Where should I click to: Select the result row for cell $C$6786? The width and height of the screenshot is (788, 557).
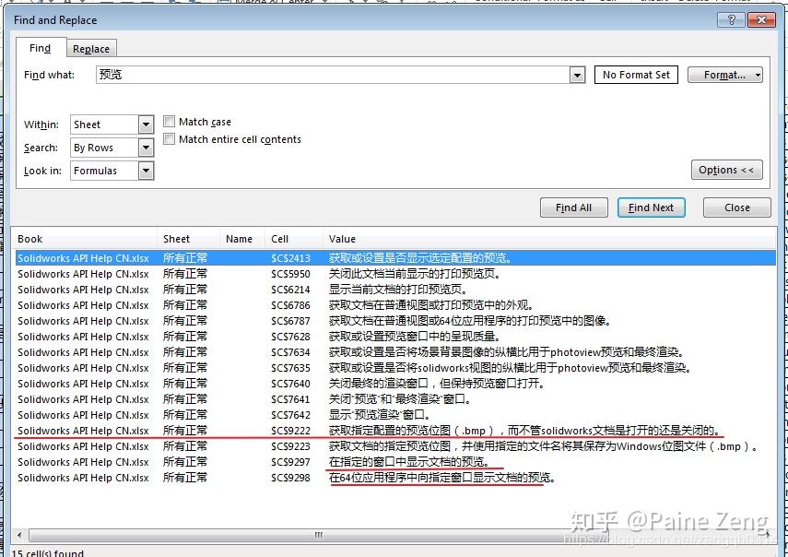395,305
